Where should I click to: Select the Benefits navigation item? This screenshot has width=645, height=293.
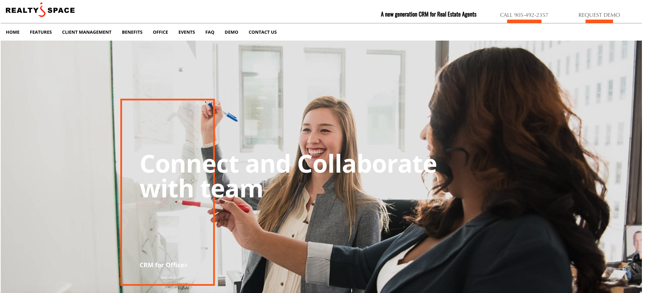click(x=132, y=32)
